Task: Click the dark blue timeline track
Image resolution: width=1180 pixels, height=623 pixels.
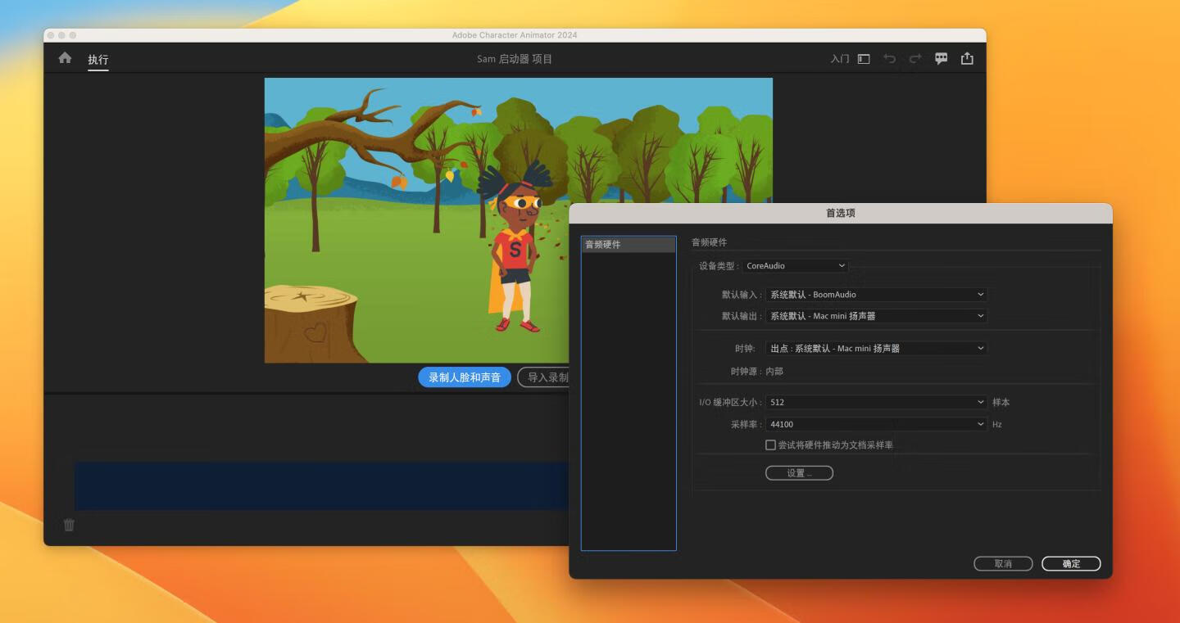Action: click(321, 485)
